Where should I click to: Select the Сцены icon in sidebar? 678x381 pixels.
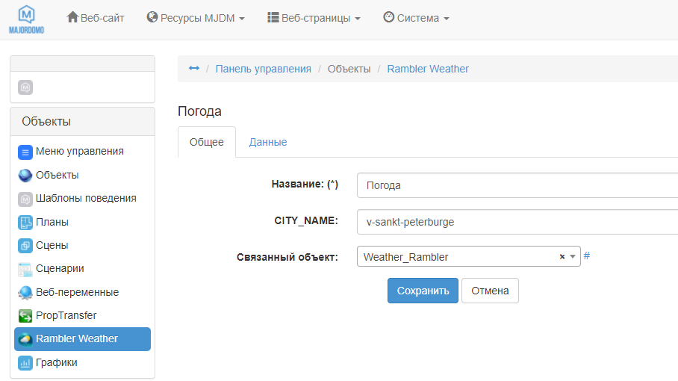pyautogui.click(x=25, y=245)
